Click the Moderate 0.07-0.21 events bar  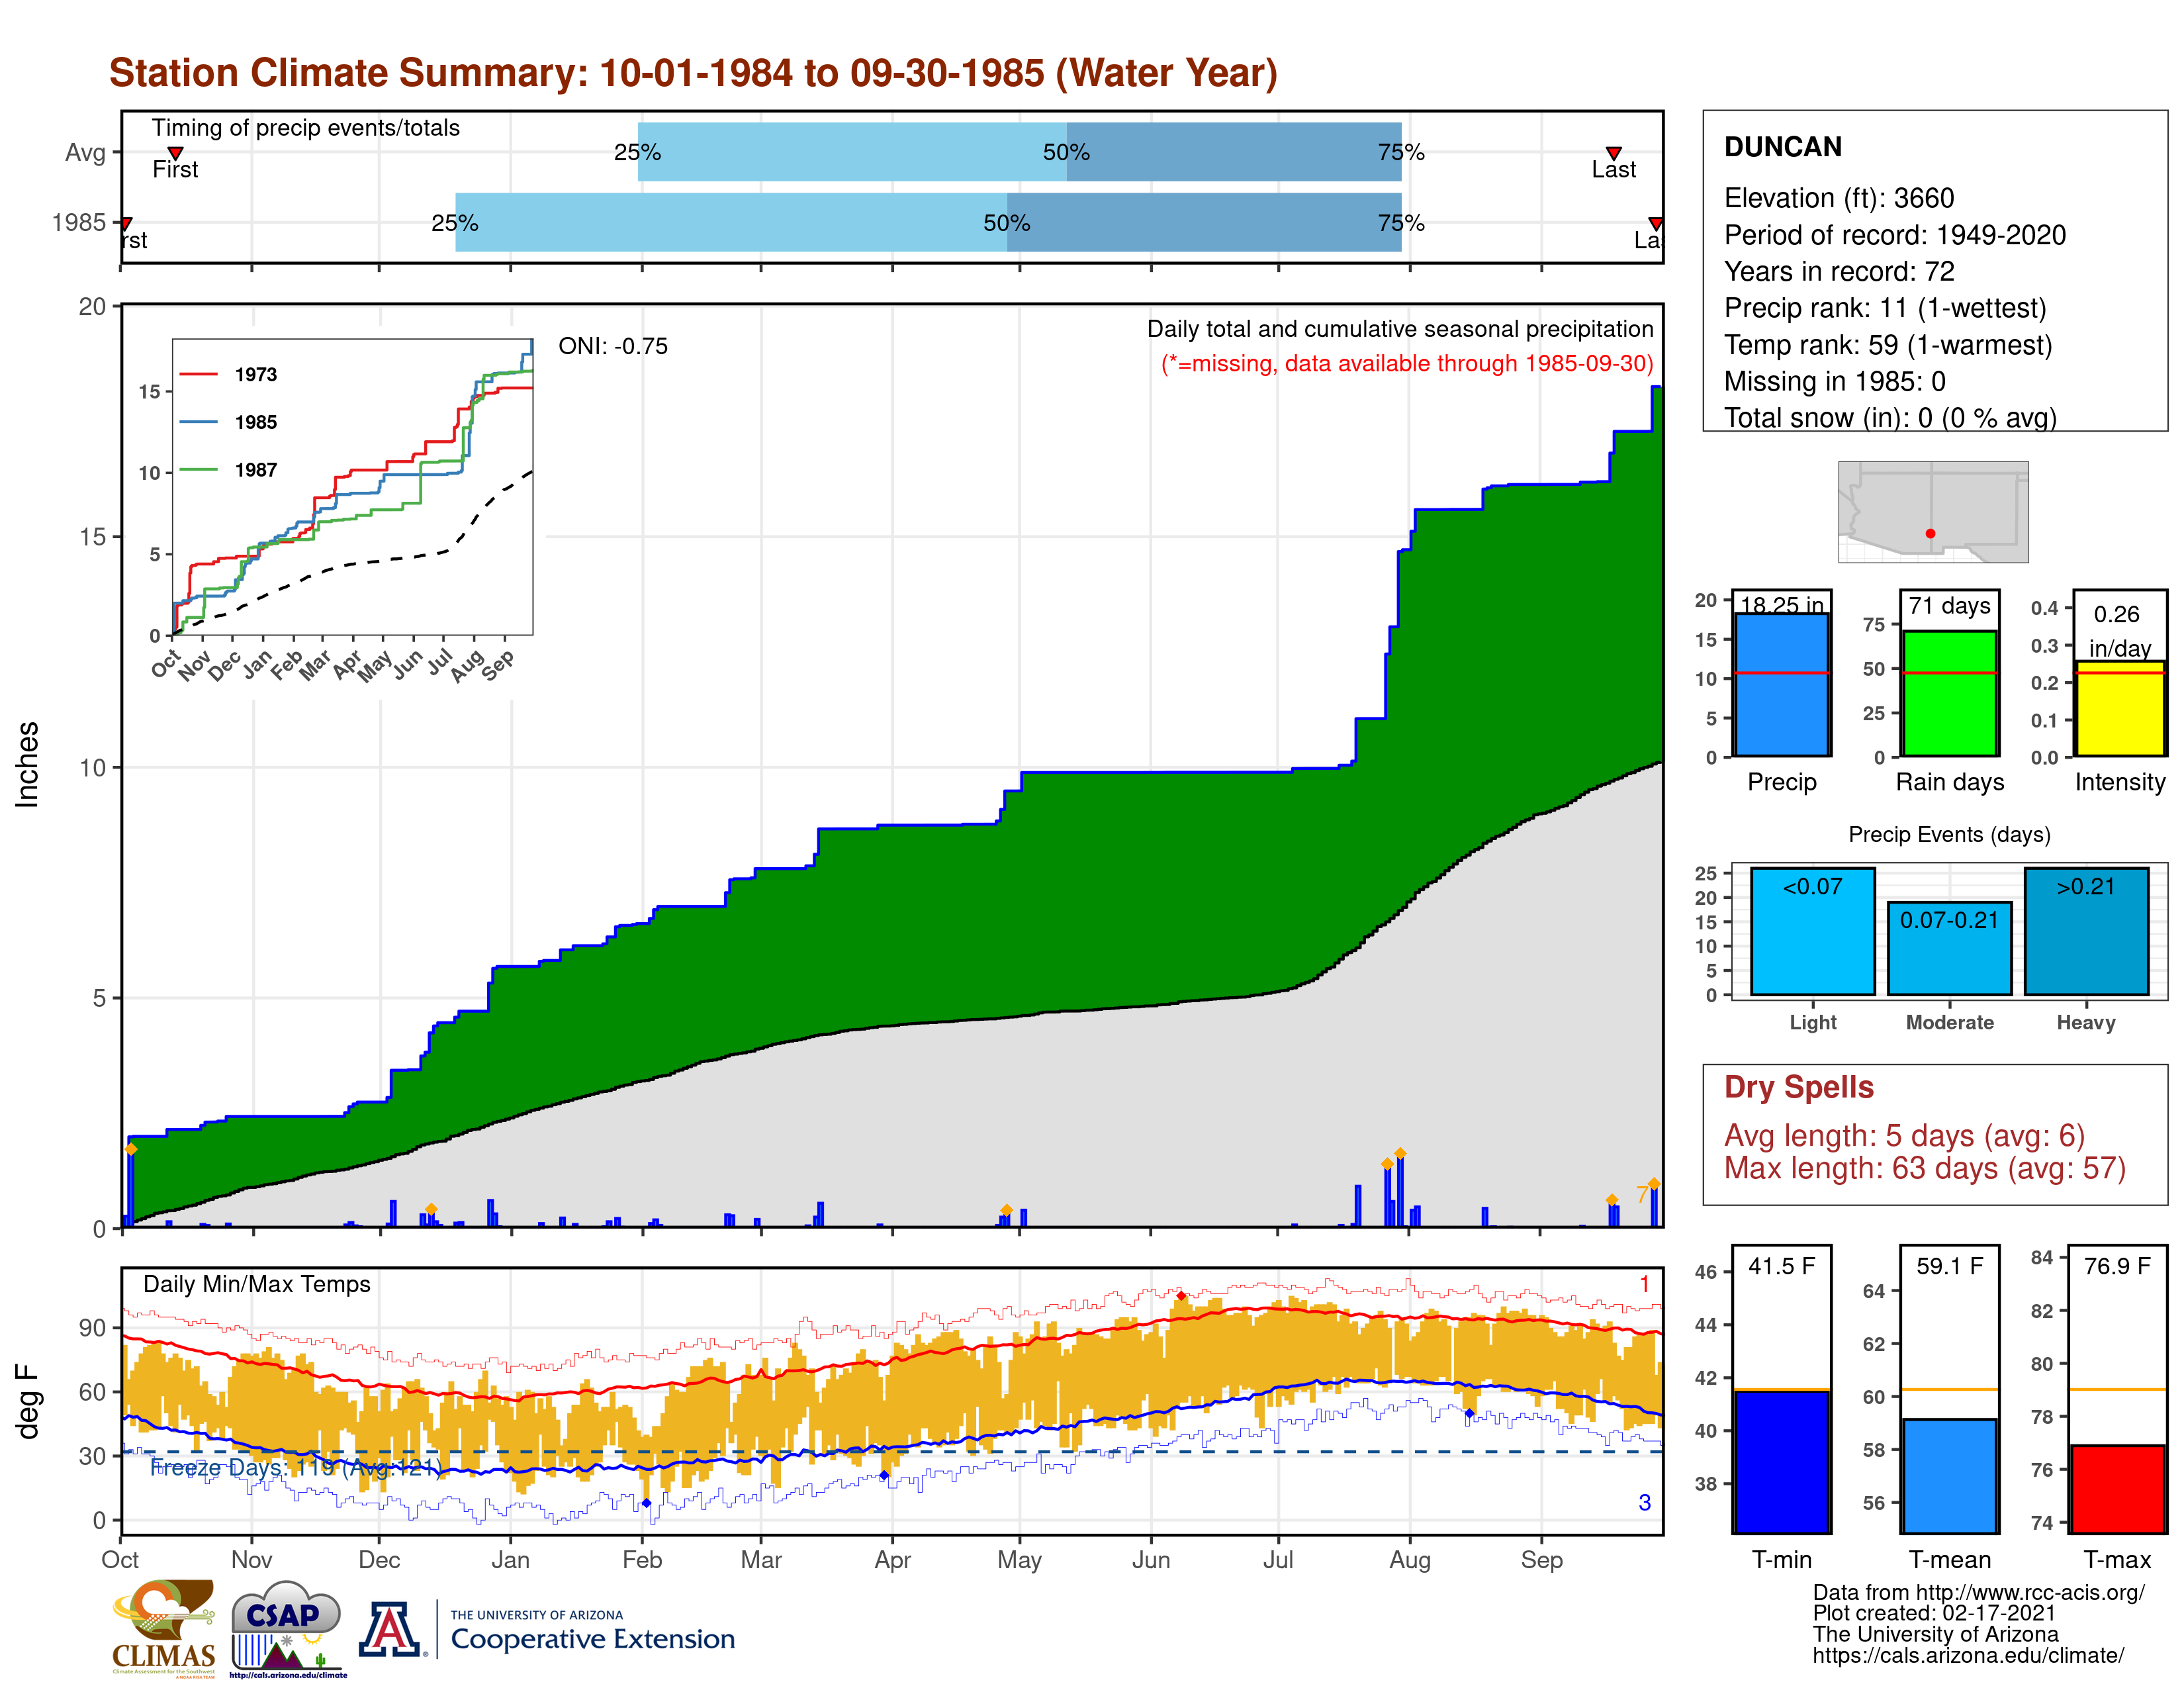[x=1949, y=948]
